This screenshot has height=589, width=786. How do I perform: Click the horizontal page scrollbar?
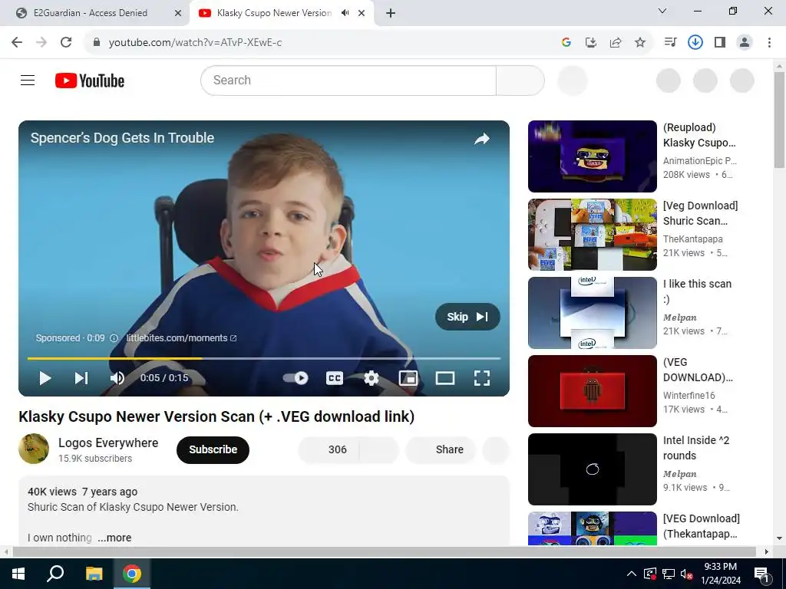[x=384, y=551]
